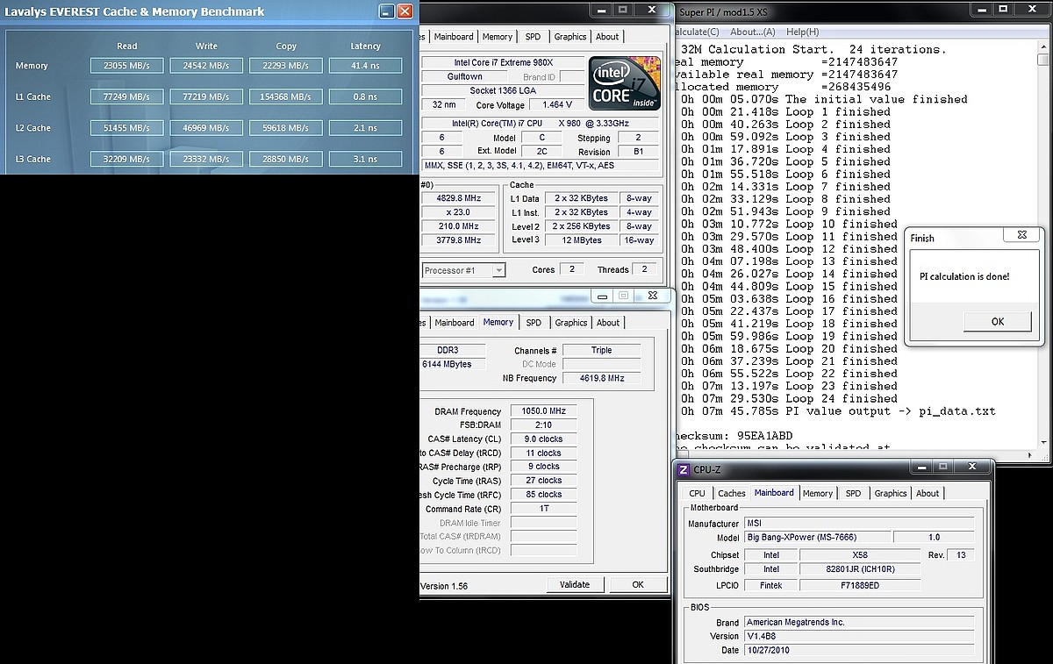
Task: Close the Finish dialog with its X
Action: click(x=1022, y=235)
